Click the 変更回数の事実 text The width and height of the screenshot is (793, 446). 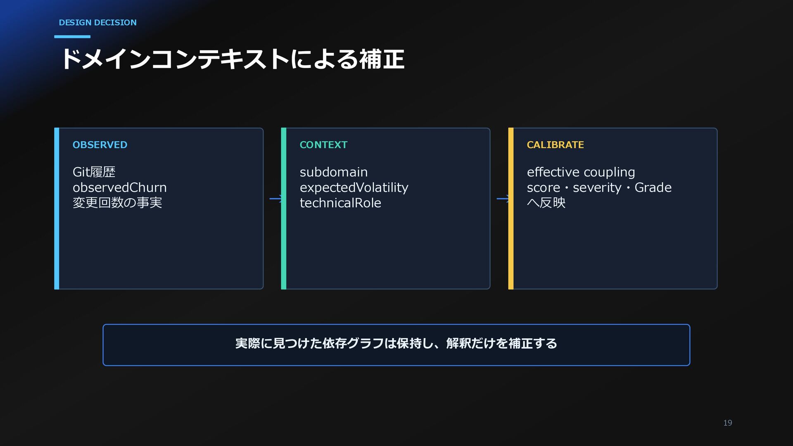point(117,203)
